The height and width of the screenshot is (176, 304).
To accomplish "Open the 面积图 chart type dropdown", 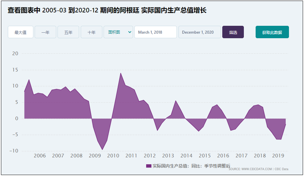I will (x=114, y=32).
